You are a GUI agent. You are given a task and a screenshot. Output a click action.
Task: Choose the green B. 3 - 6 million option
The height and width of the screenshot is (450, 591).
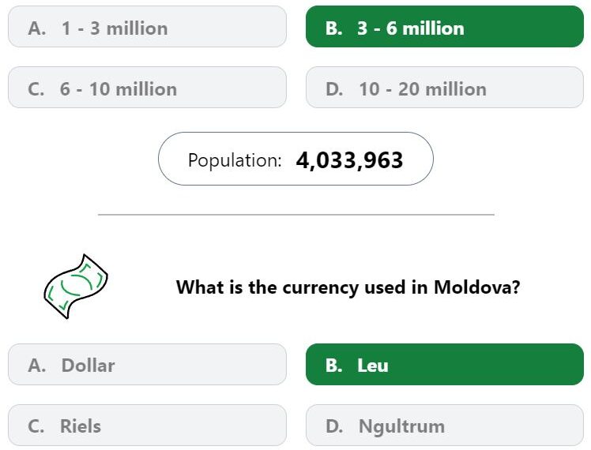point(445,27)
